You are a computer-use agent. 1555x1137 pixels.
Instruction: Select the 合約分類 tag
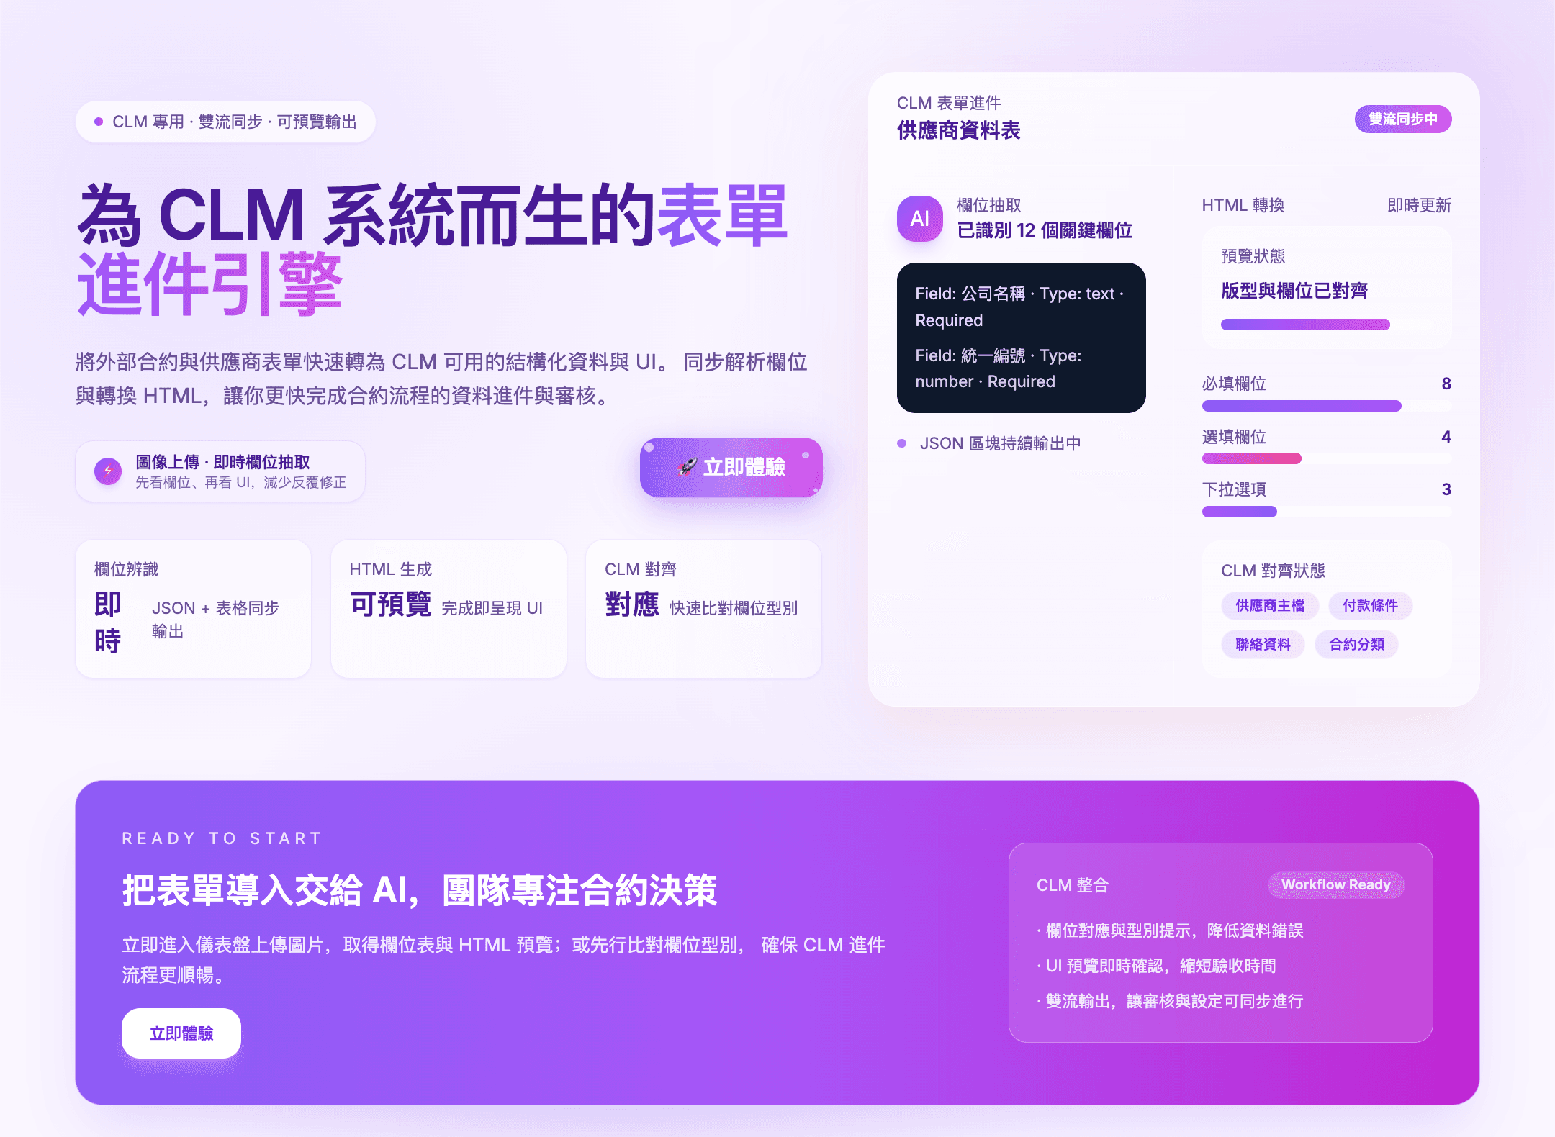(x=1356, y=644)
